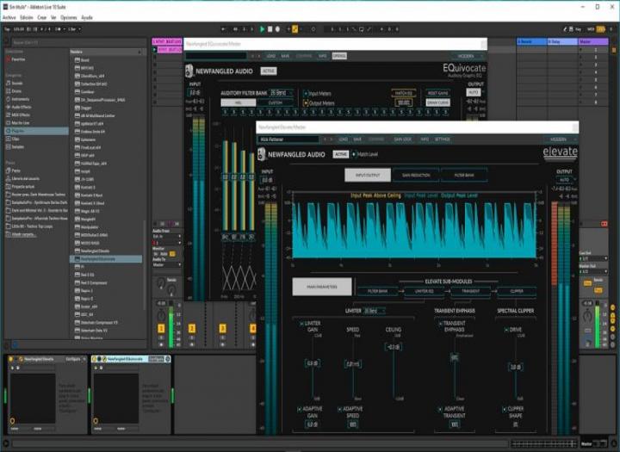Viewport: 620px width, 452px height.
Task: Open the Limiter band count dropdown in Elevate
Action: pos(374,311)
